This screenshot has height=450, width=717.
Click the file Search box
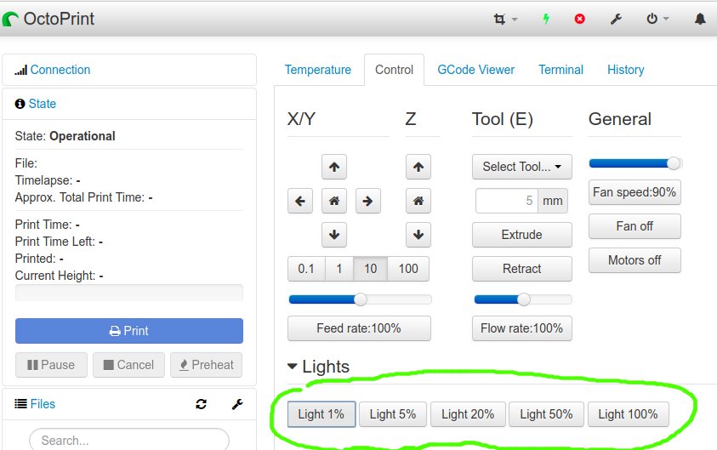[x=129, y=440]
